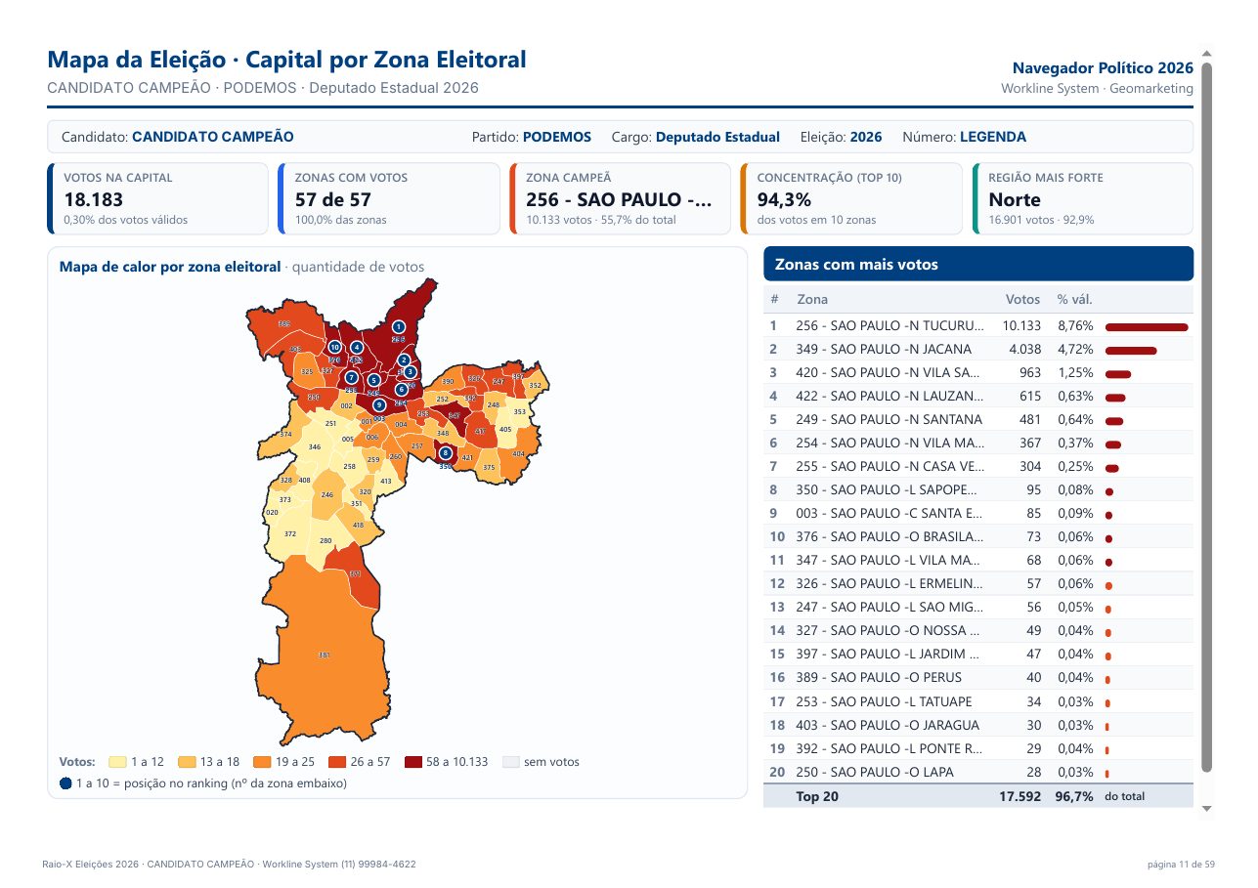This screenshot has width=1258, height=888.
Task: Click the '19 a 25' legend swatch
Action: [262, 762]
